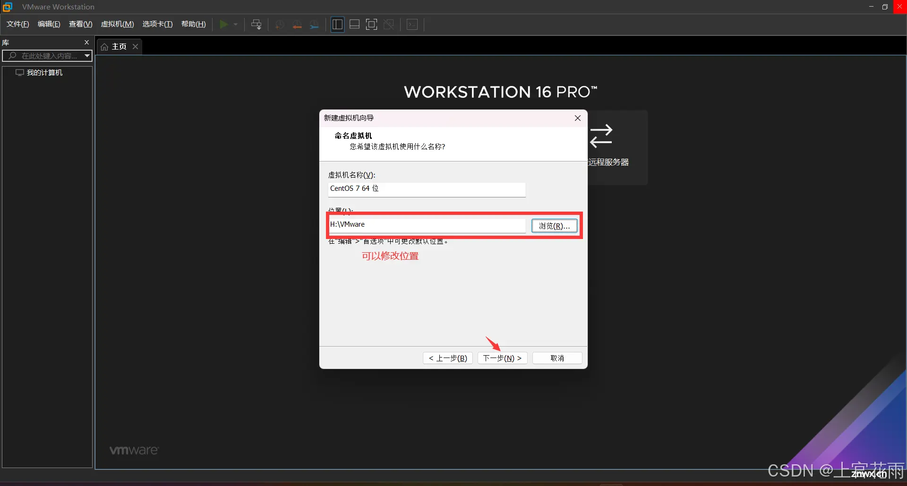Click the home icon on 主页 tab
This screenshot has width=907, height=486.
click(104, 47)
